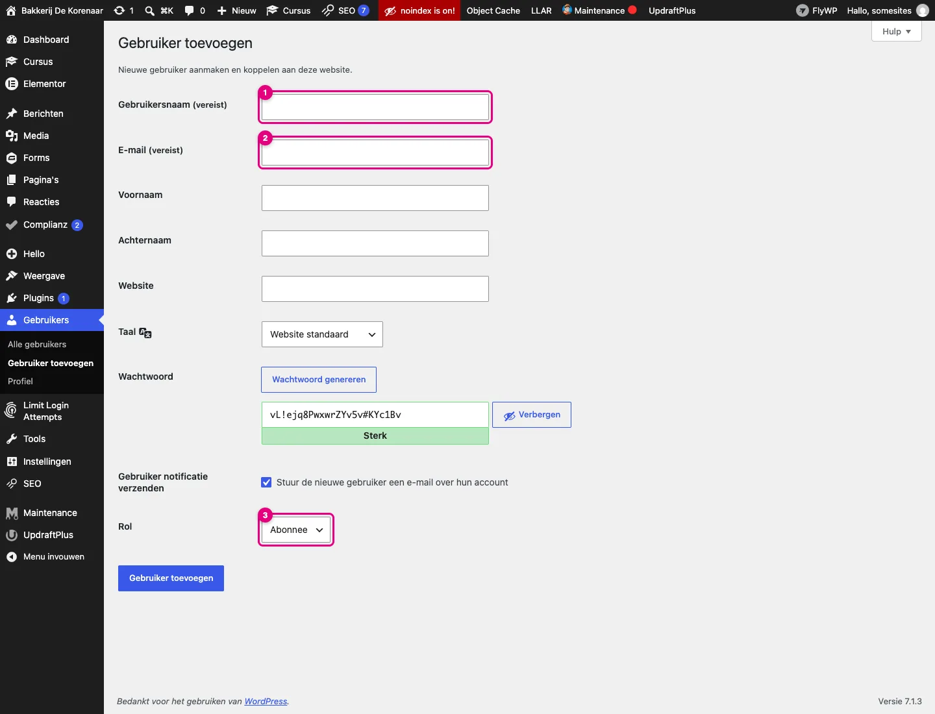Uncheck the send user notification checkbox

266,482
